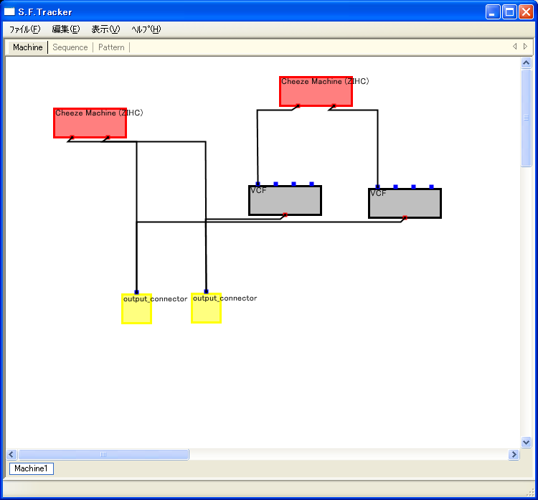The width and height of the screenshot is (538, 500).
Task: Click the vertical scrollbar down arrow
Action: coord(526,443)
